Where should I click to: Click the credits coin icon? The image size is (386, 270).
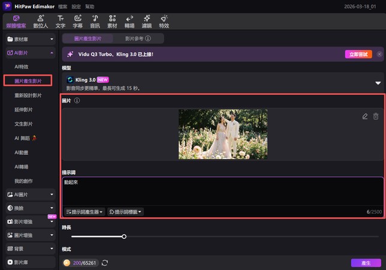67,263
